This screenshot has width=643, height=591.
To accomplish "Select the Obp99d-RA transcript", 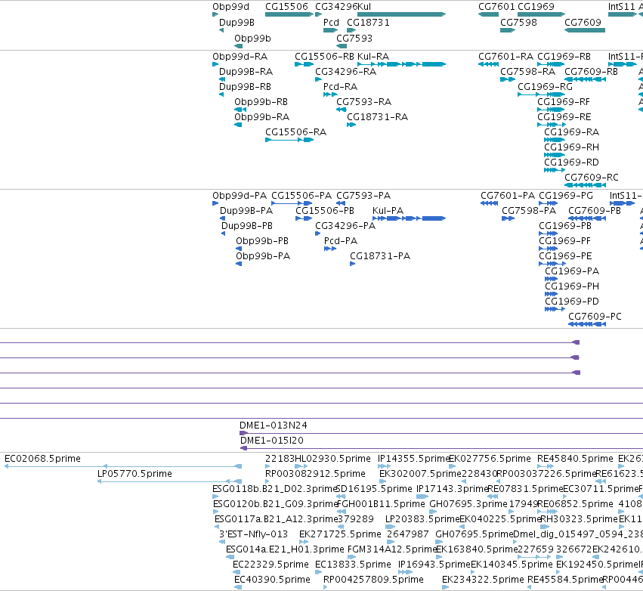I will [x=215, y=64].
